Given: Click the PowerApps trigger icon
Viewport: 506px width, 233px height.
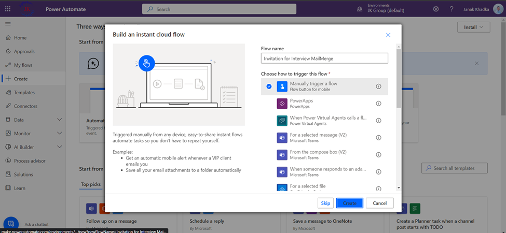Looking at the screenshot, I should 282,104.
